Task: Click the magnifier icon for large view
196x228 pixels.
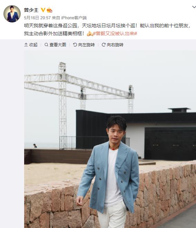Action: point(46,44)
